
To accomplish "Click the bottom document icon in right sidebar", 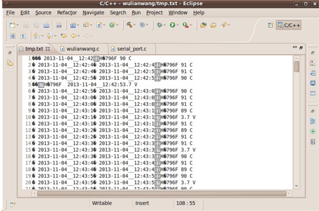I will pyautogui.click(x=313, y=142).
